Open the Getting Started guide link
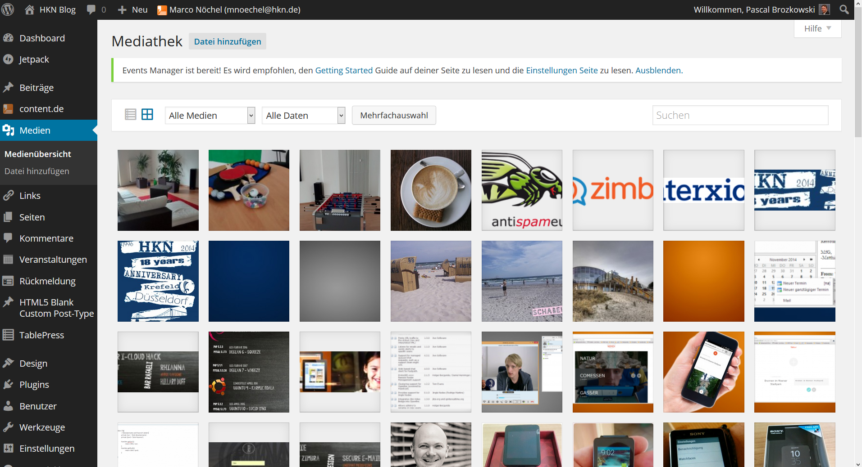The image size is (862, 467). 344,71
